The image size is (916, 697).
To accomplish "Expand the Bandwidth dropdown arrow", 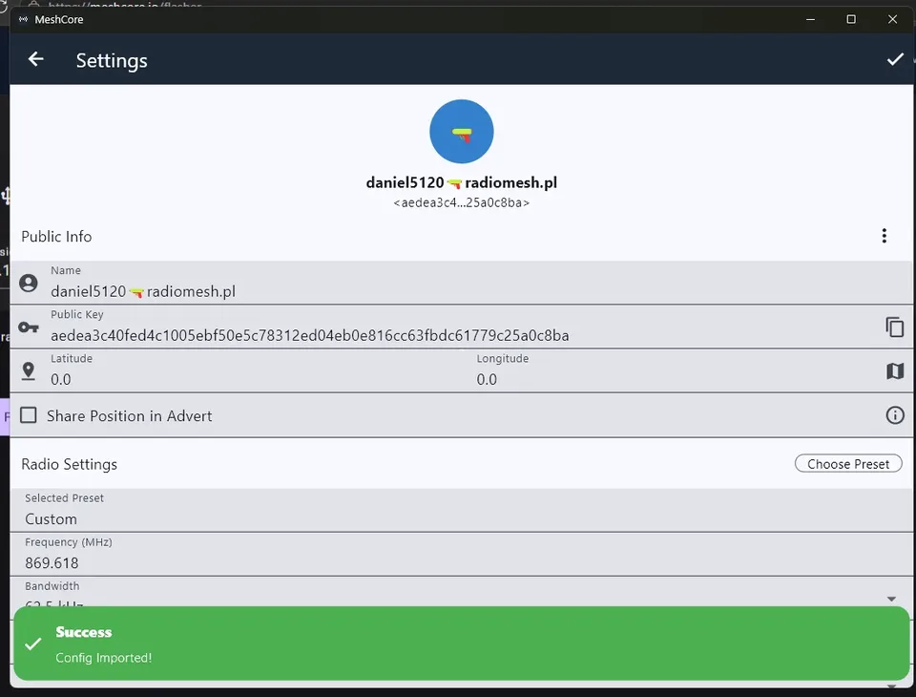I will [x=891, y=599].
